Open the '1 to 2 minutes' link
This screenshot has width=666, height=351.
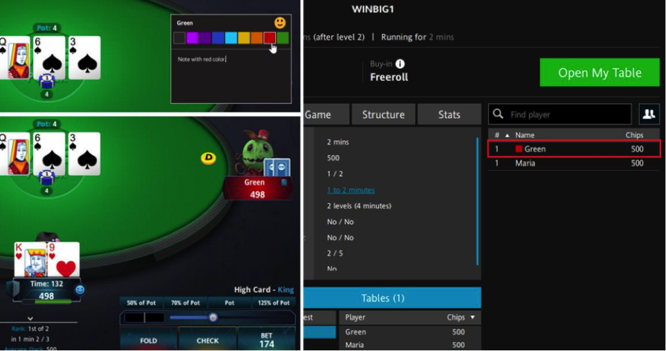pos(351,190)
